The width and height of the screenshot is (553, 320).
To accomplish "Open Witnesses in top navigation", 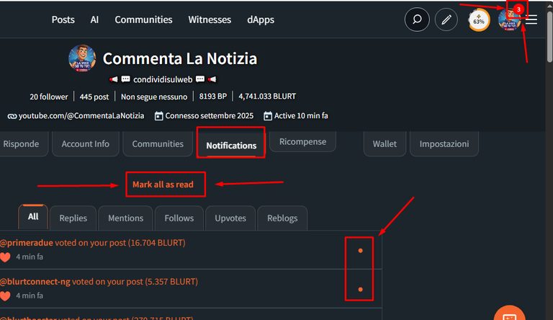I will coord(210,19).
